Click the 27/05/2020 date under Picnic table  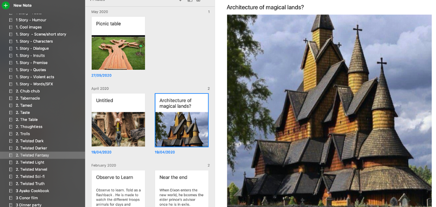[101, 75]
